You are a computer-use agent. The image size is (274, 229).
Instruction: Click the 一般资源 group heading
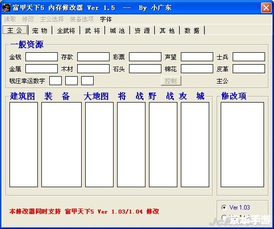(x=26, y=44)
